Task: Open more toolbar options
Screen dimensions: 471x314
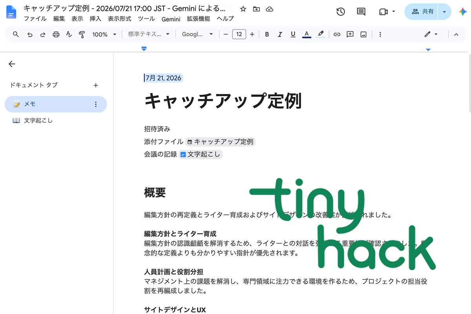Action: [380, 35]
